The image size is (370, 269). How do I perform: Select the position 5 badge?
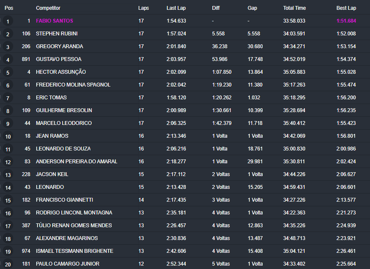pyautogui.click(x=8, y=72)
